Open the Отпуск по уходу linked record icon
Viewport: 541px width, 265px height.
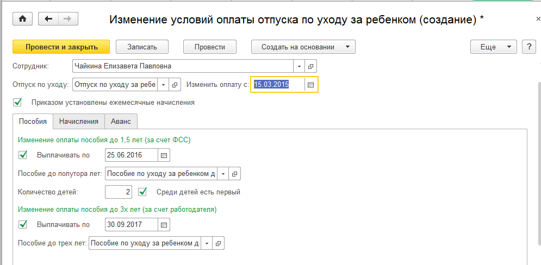175,85
